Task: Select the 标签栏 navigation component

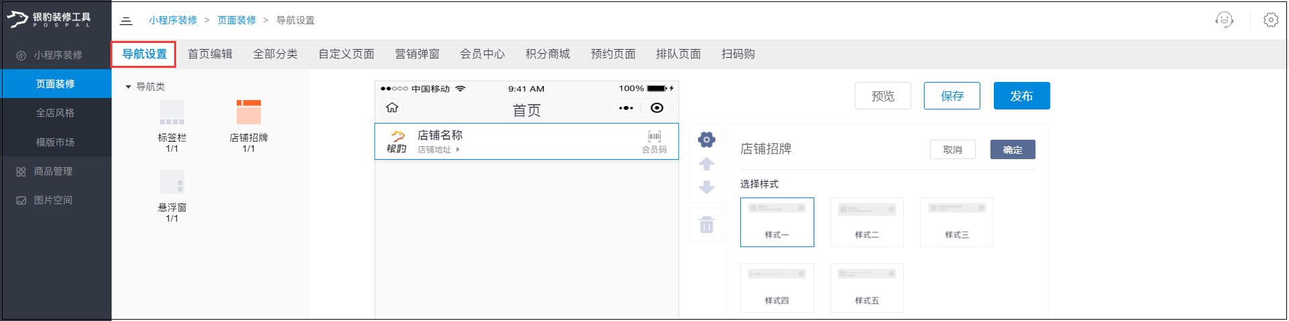Action: (x=172, y=113)
